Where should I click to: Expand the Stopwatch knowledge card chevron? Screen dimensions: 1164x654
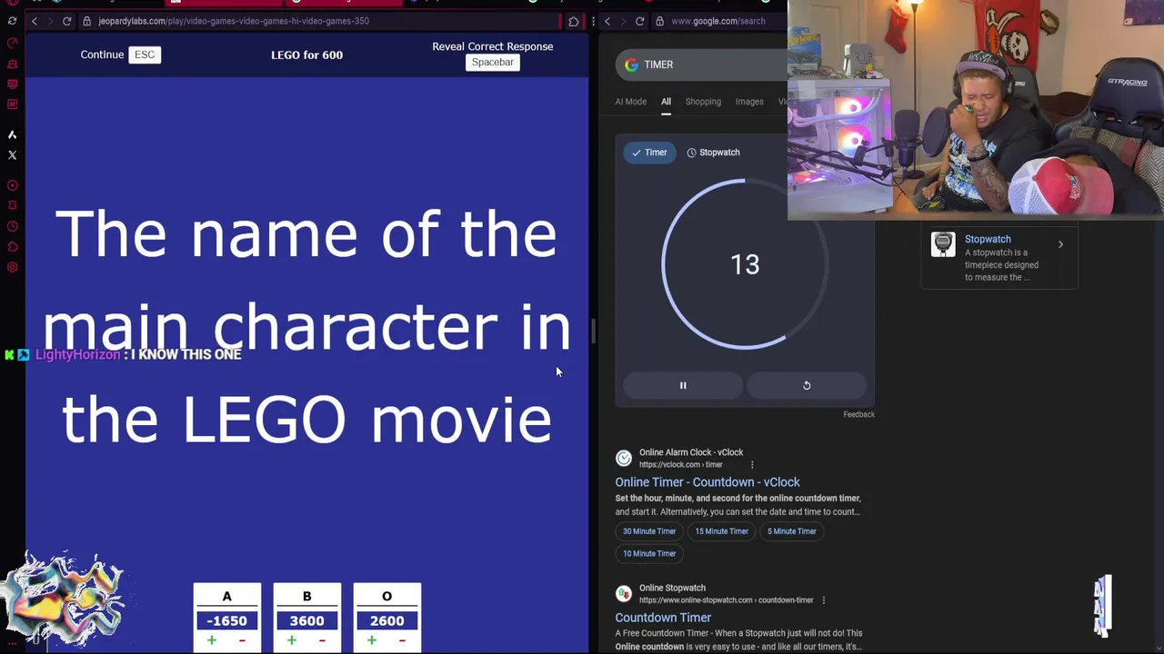click(x=1060, y=244)
